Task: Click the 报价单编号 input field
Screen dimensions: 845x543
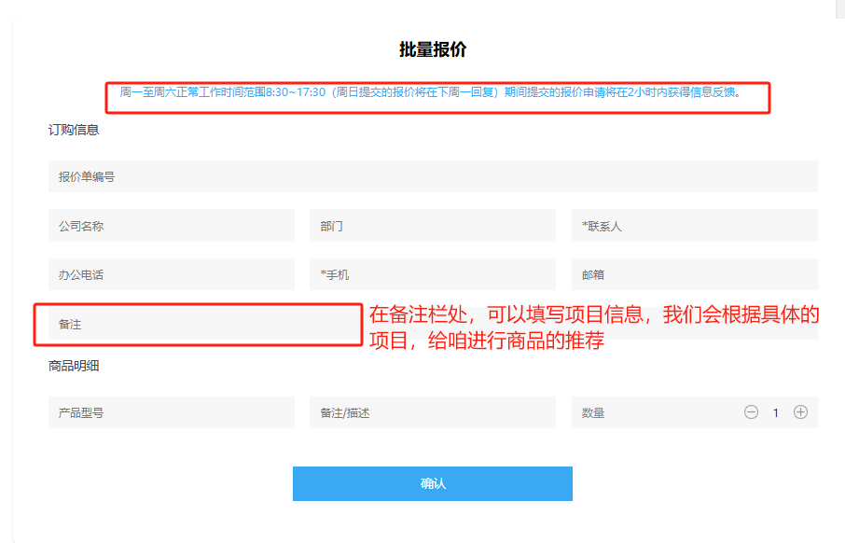Action: click(x=433, y=176)
